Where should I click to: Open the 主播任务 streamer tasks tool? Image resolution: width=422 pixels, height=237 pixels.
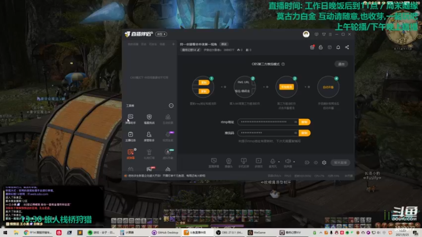click(130, 136)
